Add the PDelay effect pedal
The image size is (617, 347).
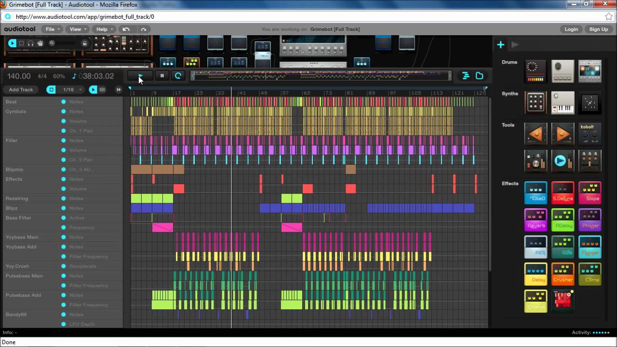tap(563, 220)
